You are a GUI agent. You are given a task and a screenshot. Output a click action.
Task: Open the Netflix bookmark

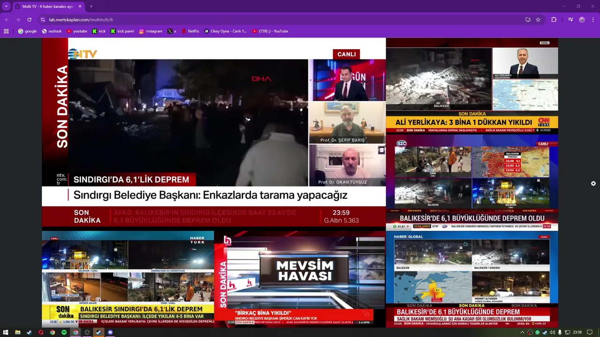tap(190, 31)
